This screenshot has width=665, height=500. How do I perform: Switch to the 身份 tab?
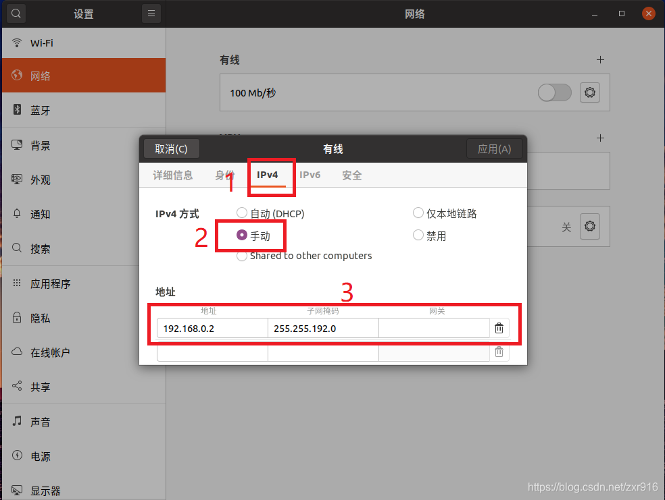click(x=225, y=175)
